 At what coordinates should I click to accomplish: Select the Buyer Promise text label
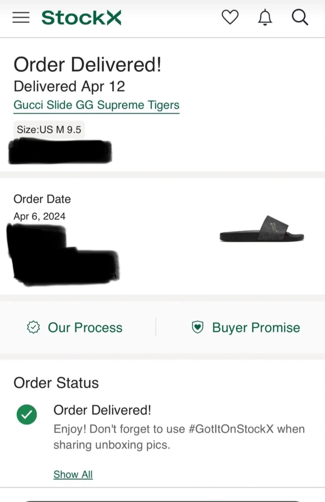256,328
